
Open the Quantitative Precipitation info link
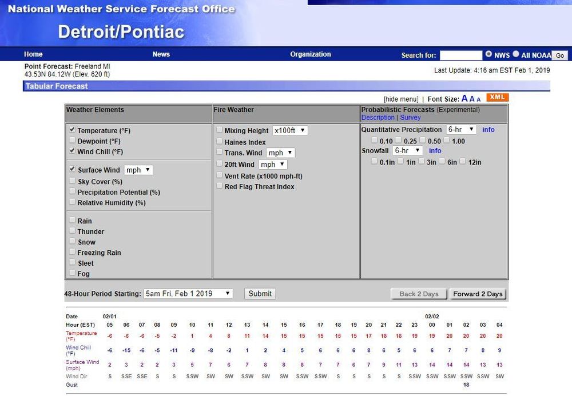point(488,129)
